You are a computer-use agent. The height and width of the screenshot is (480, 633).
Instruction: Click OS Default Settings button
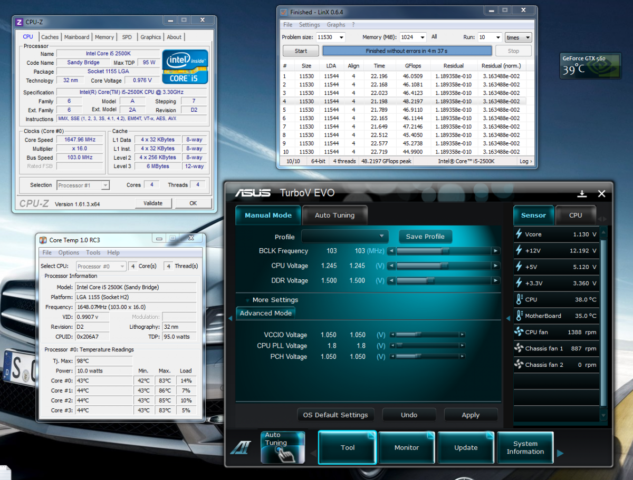pyautogui.click(x=335, y=415)
